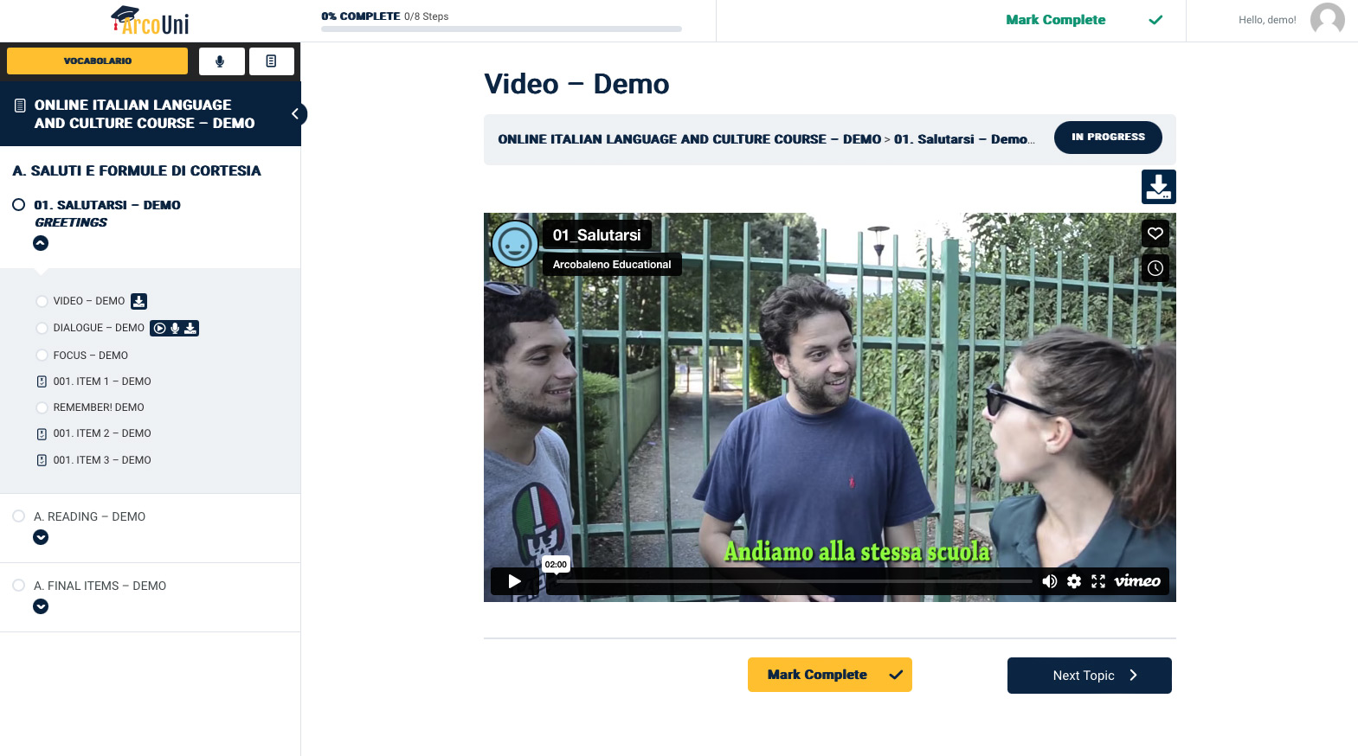Expand the A. Final Items – Demo section

click(41, 606)
